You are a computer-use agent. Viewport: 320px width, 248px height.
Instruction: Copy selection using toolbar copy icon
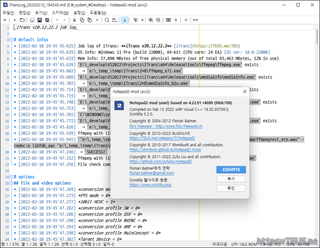coord(82,20)
